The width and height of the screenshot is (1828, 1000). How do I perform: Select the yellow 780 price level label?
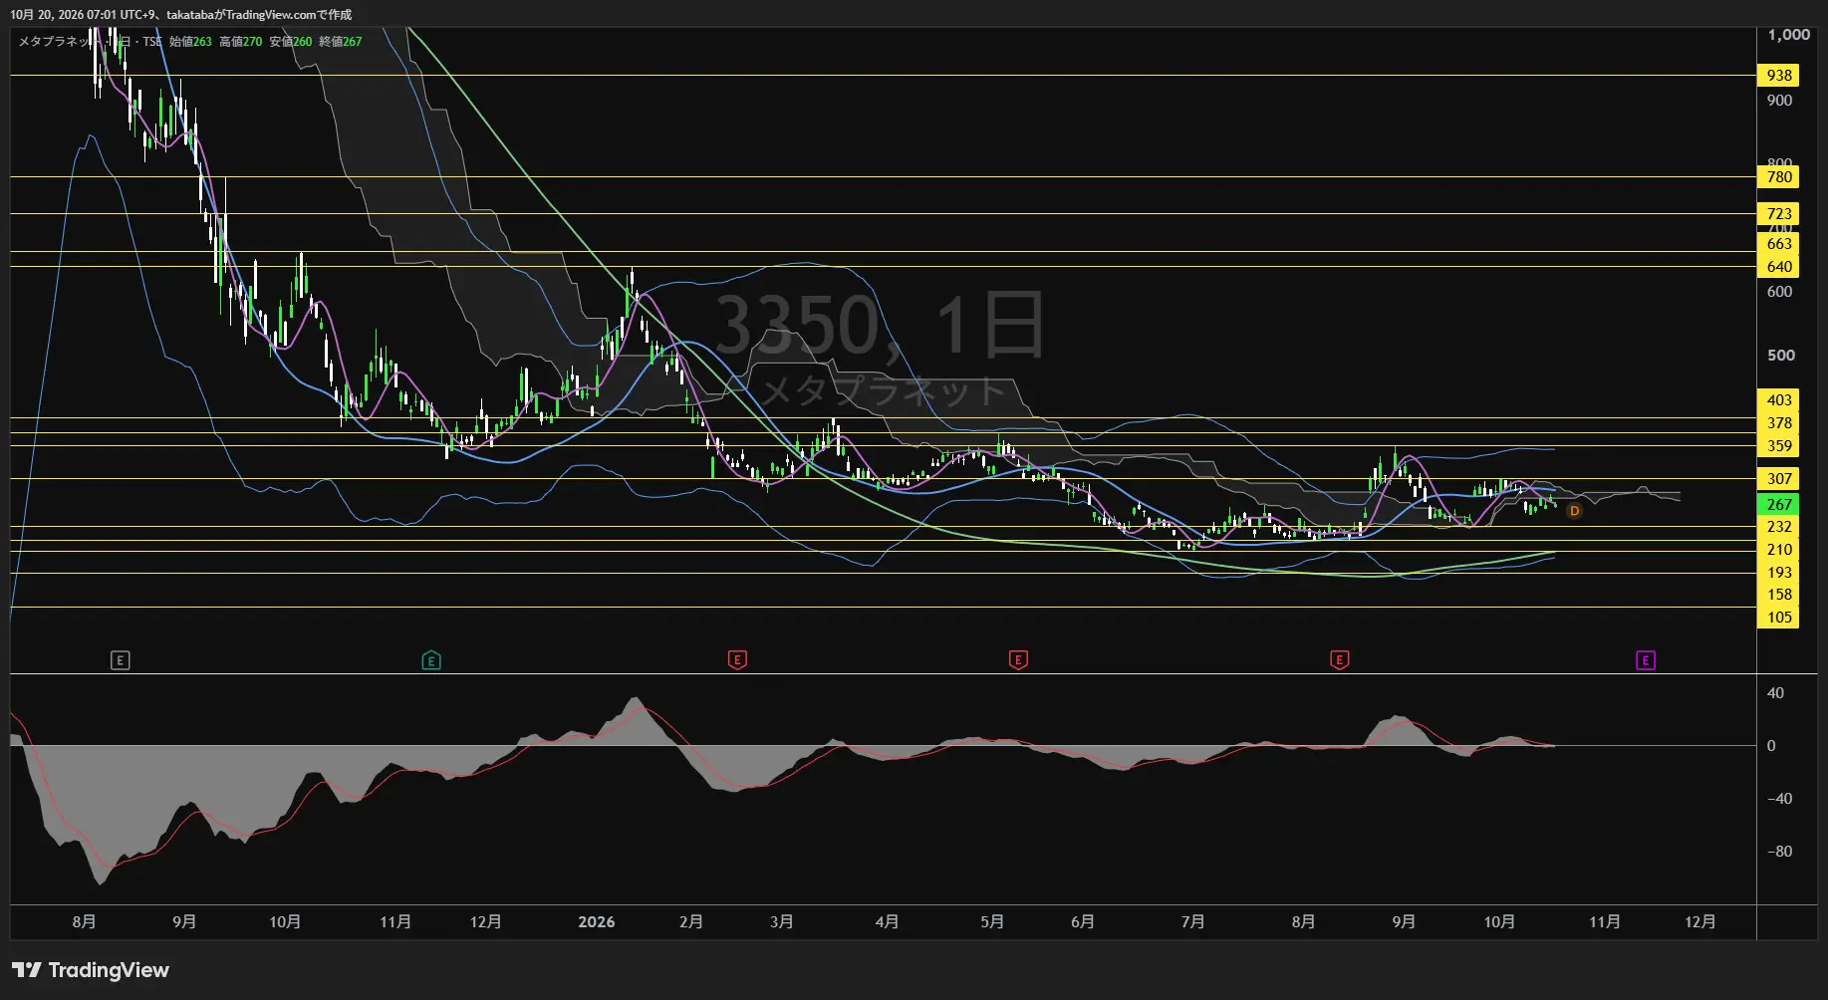(x=1778, y=177)
